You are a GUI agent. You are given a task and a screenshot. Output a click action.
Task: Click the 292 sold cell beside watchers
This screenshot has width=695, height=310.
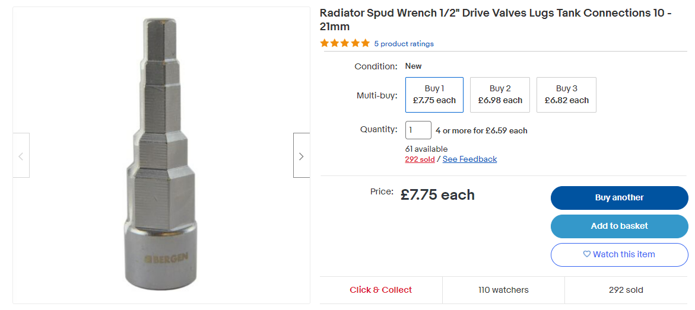click(626, 290)
